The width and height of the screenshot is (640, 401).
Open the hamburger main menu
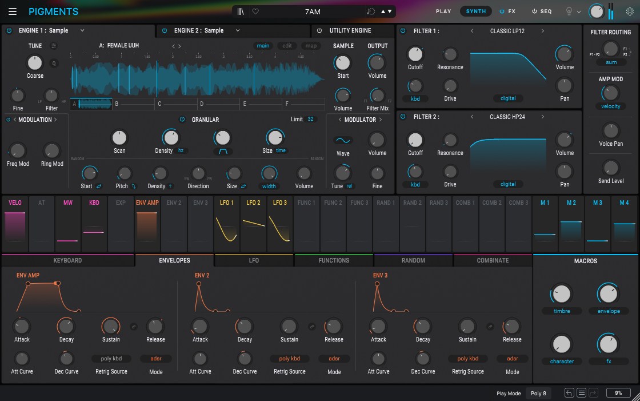tap(13, 11)
